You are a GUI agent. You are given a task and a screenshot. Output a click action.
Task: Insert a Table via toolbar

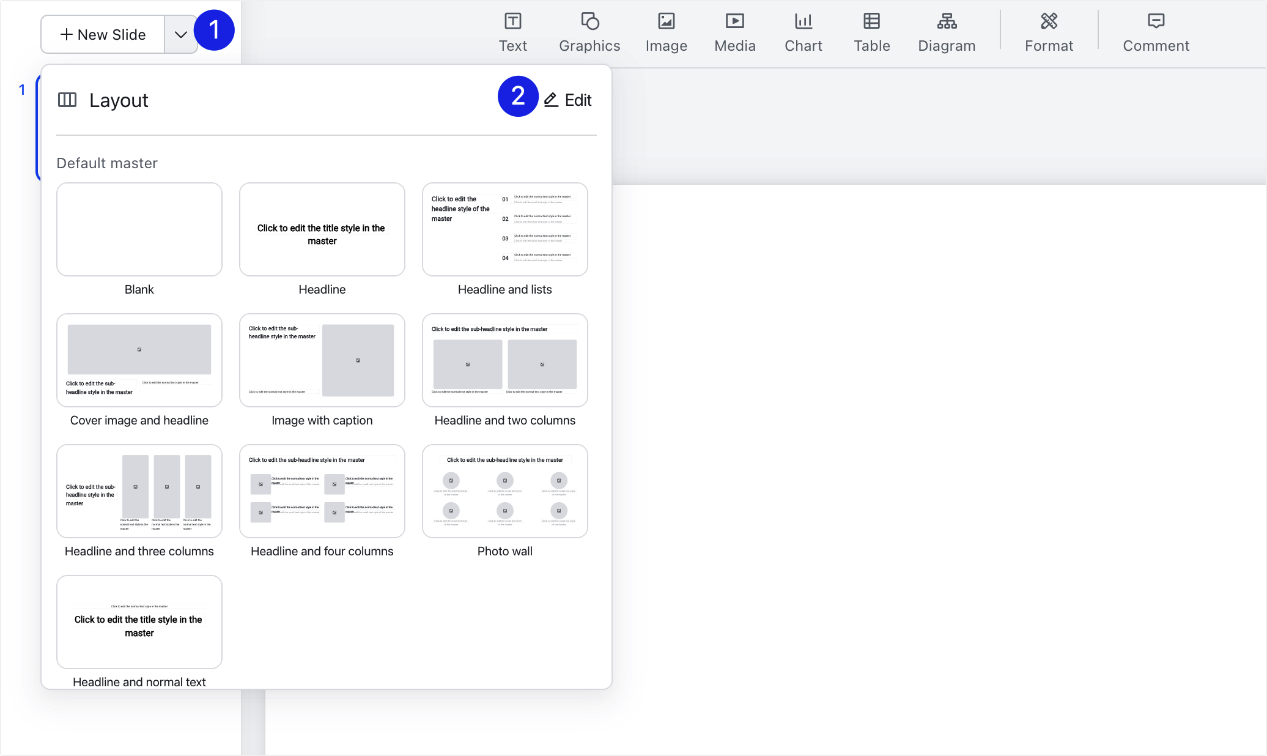coord(871,32)
